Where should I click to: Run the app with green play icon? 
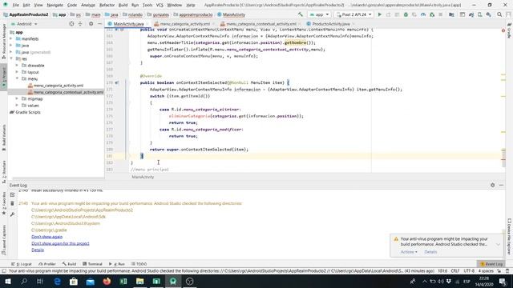[379, 14]
